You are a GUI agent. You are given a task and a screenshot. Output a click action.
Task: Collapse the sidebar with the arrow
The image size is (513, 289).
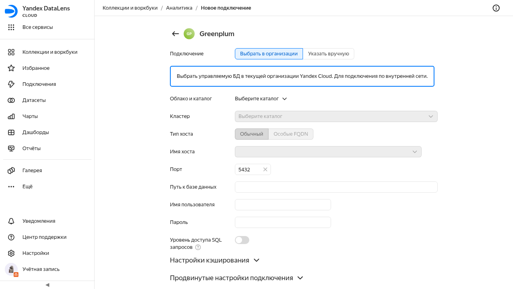(47, 285)
